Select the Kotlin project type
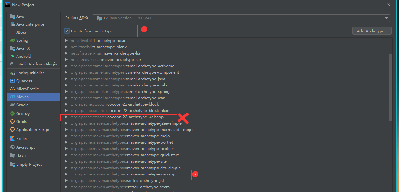The image size is (399, 192). 33,139
